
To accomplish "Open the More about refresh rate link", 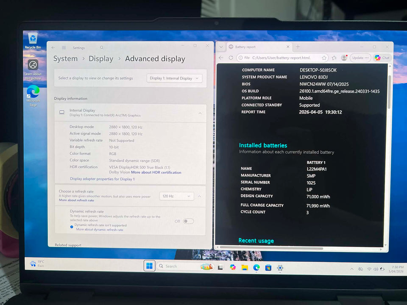I will 76,200.
